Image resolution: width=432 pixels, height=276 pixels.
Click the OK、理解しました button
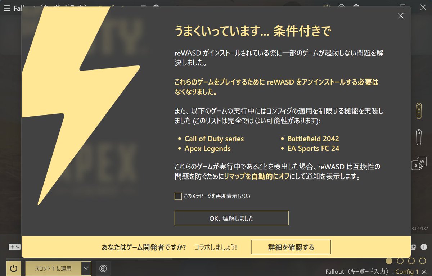[x=231, y=218]
